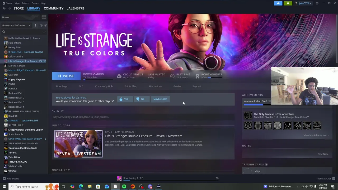Open the Points Shop link

pos(131,86)
